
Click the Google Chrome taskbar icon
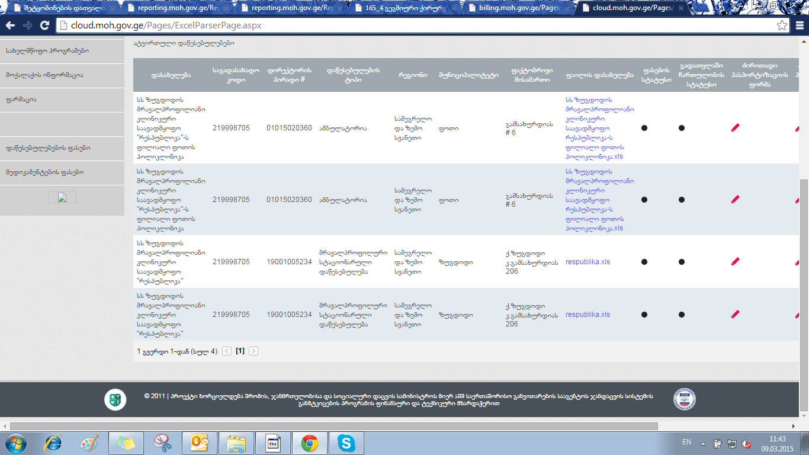309,443
